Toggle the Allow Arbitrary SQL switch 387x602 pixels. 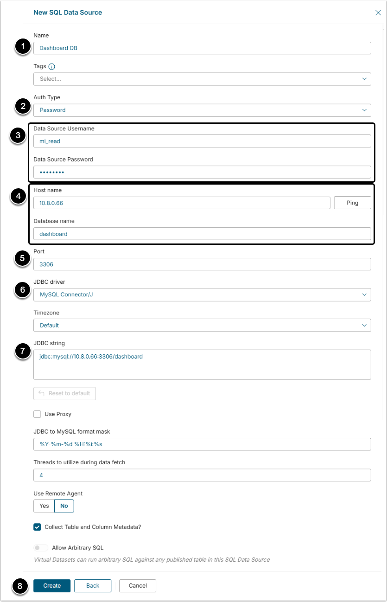41,548
